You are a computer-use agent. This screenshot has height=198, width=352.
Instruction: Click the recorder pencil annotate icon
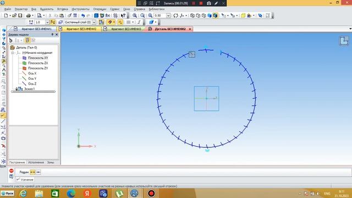(x=216, y=3)
